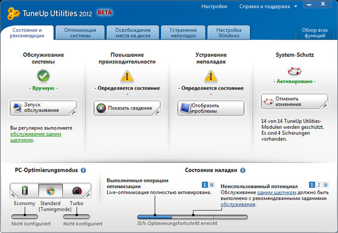Select Standard mode Windows icon
The height and width of the screenshot is (233, 338).
[x=51, y=191]
